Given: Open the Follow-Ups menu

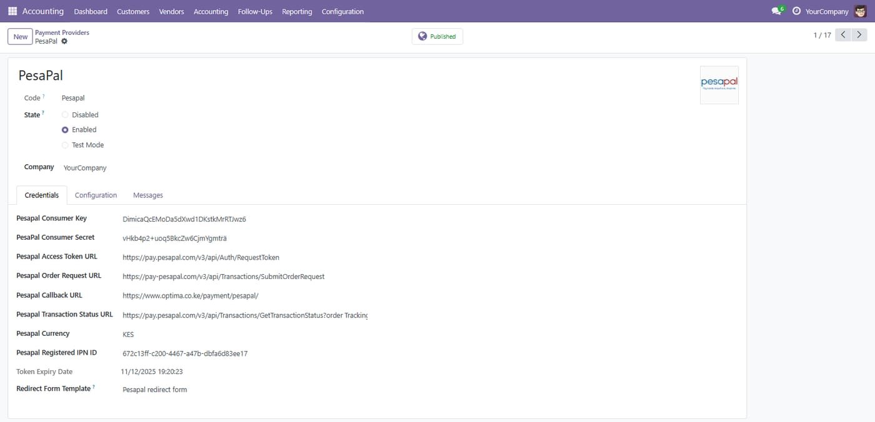Looking at the screenshot, I should click(x=255, y=11).
